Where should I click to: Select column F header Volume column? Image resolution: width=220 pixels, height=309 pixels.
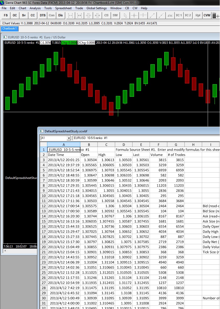coord(158,145)
